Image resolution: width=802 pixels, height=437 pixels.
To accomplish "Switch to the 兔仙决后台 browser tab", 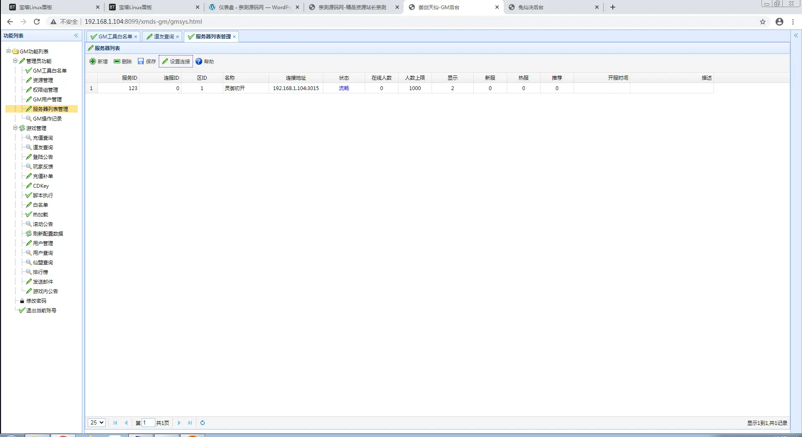I will click(x=553, y=7).
